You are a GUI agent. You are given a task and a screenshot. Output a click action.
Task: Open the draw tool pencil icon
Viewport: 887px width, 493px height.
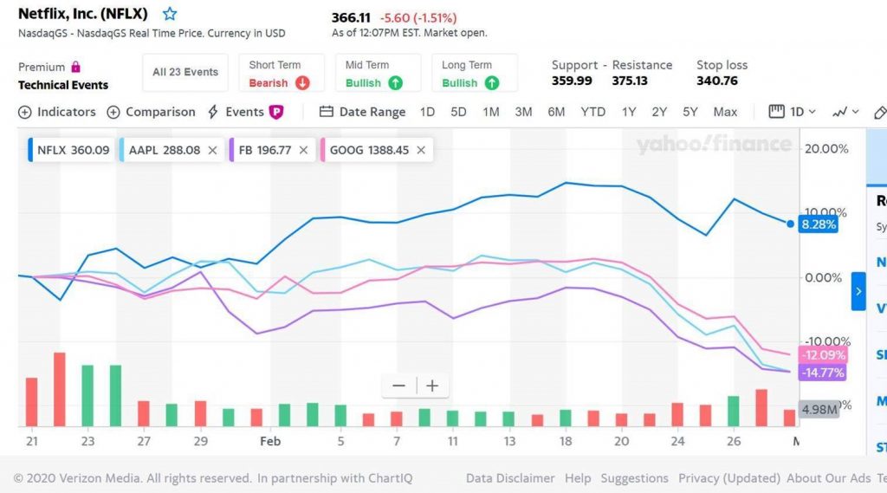pos(880,113)
